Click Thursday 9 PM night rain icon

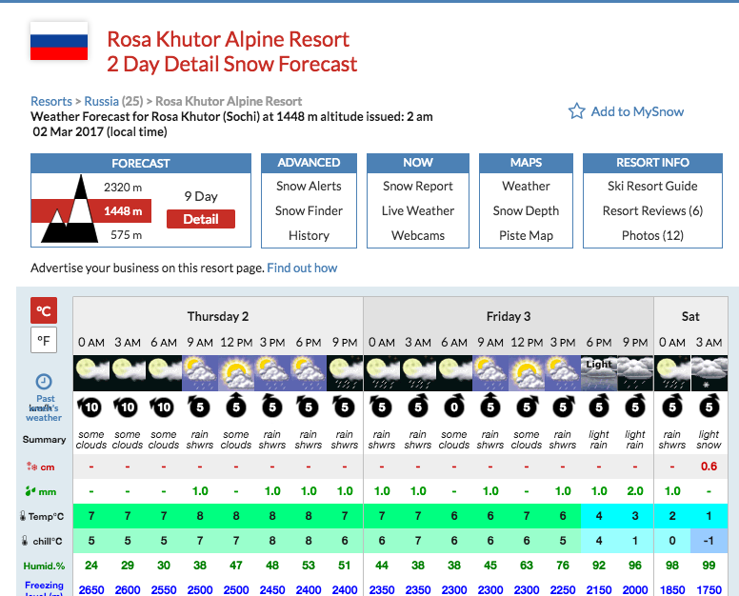(345, 373)
